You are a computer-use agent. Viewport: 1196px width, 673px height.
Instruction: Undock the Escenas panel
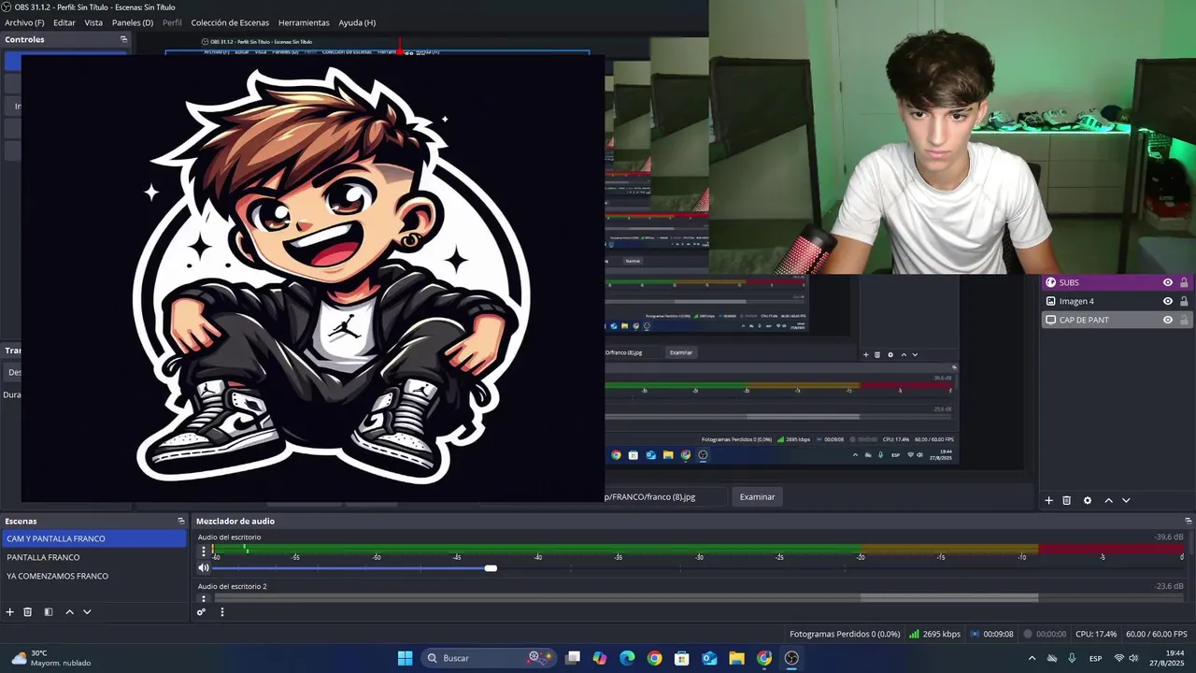[x=181, y=522]
